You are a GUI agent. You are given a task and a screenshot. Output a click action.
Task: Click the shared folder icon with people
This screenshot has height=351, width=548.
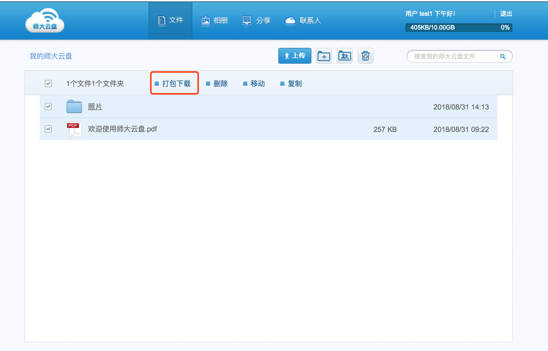344,56
